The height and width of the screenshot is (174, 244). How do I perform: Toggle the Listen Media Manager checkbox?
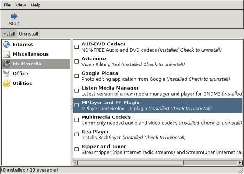pyautogui.click(x=77, y=90)
